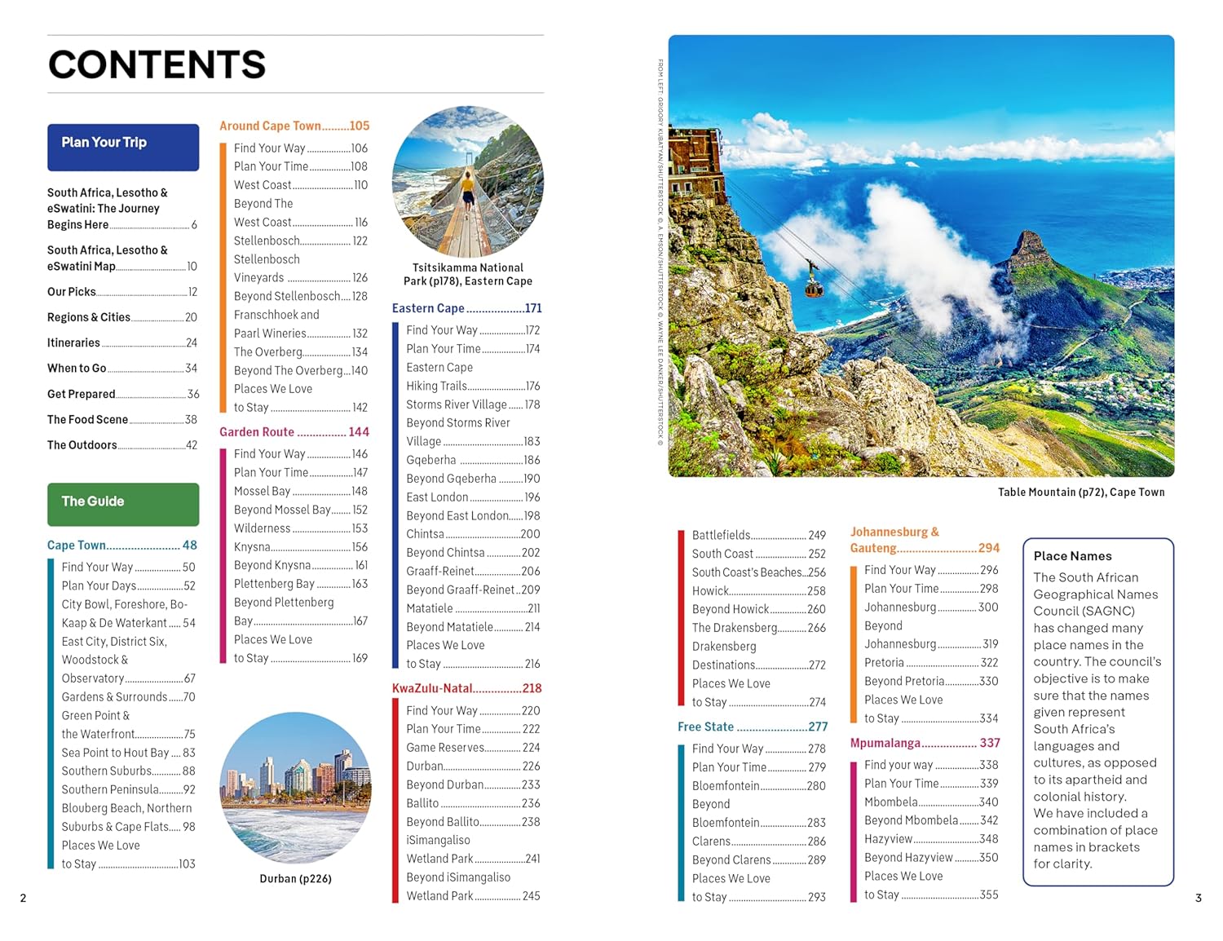Open the Tsitsikamma National Park circular photo
This screenshot has width=1223, height=941.
[467, 182]
